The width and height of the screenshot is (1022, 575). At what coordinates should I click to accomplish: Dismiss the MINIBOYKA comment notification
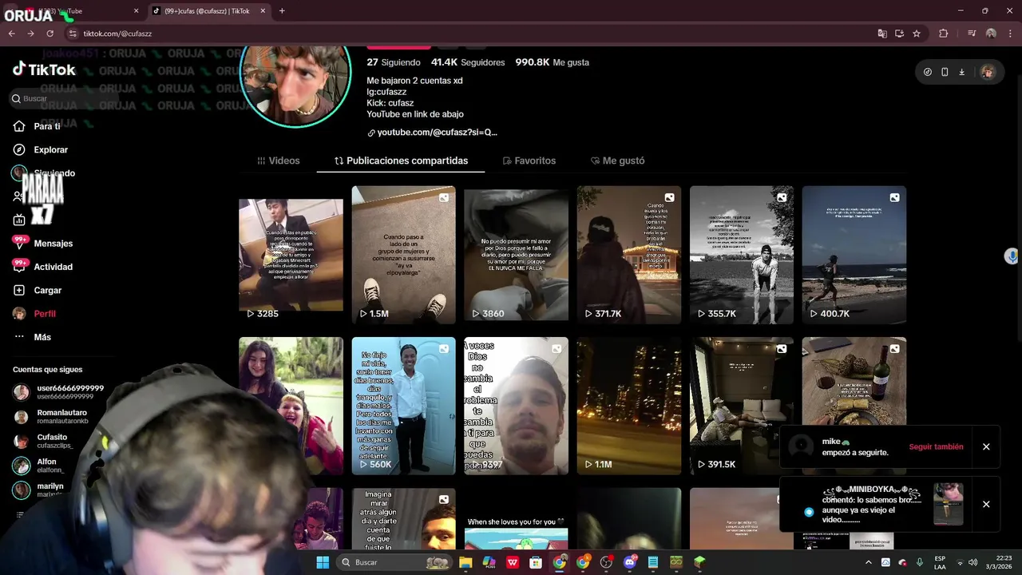click(x=986, y=504)
